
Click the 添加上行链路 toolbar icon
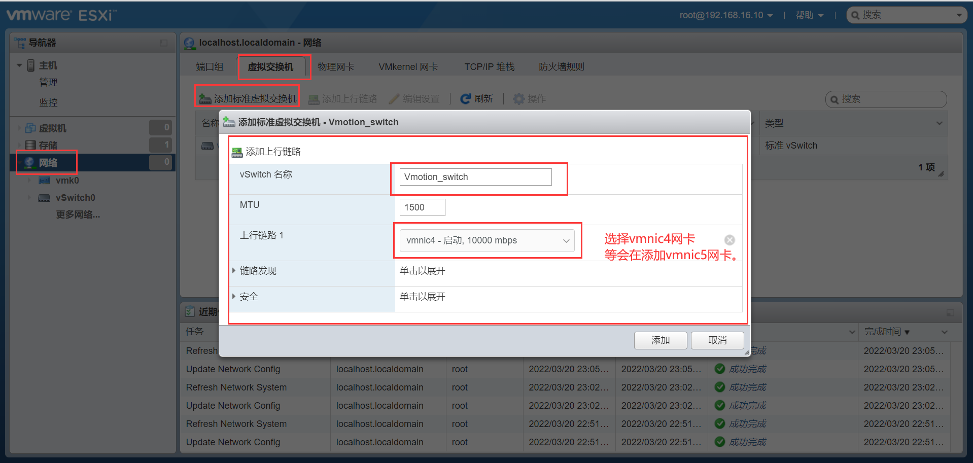pos(315,98)
